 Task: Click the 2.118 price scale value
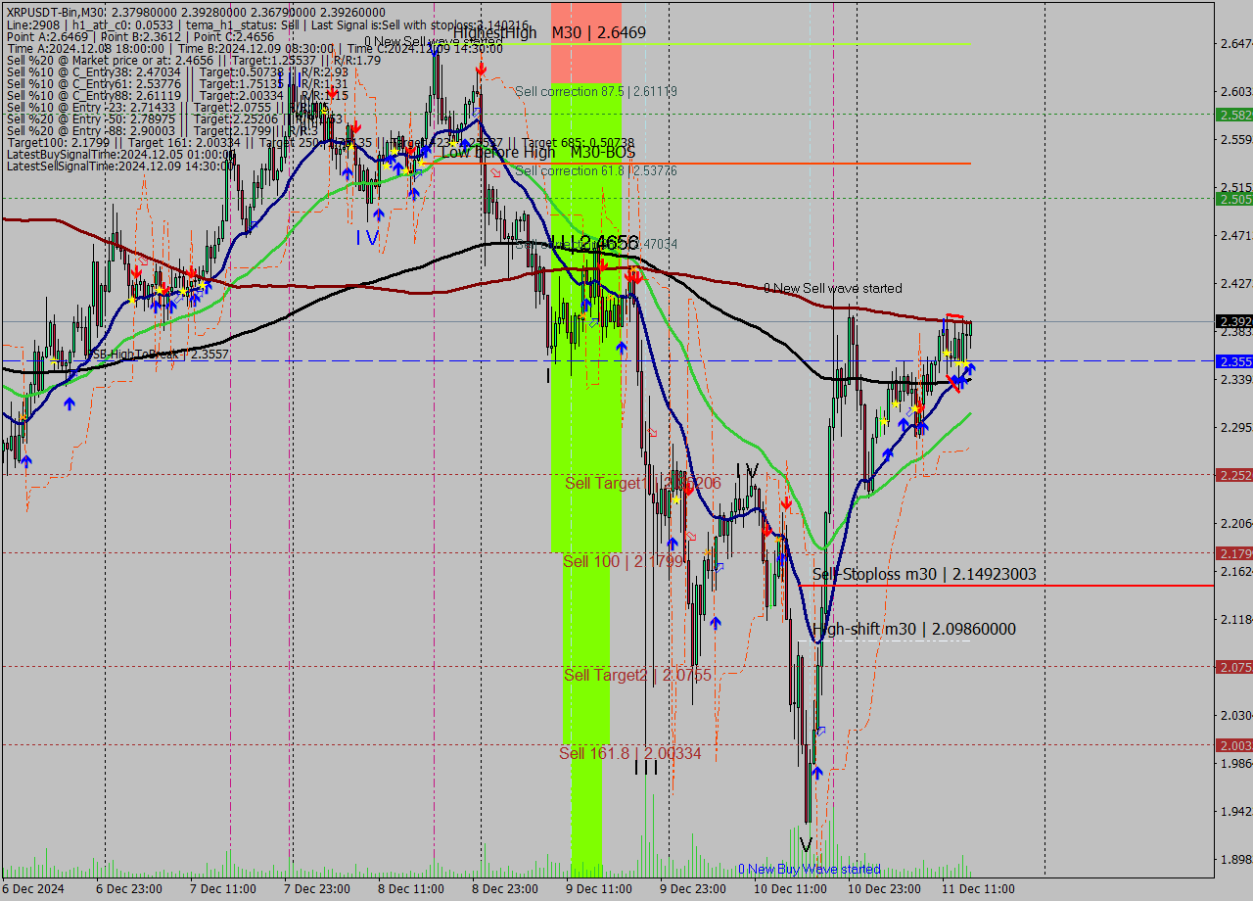coord(1235,619)
